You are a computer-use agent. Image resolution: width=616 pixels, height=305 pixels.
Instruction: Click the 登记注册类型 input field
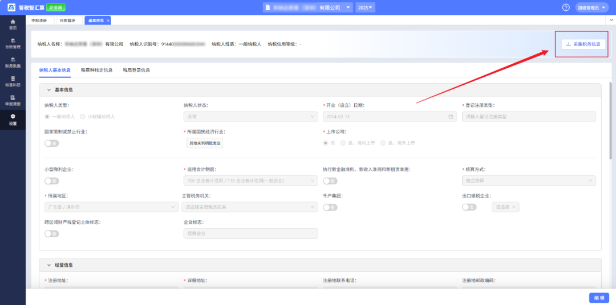pos(529,117)
